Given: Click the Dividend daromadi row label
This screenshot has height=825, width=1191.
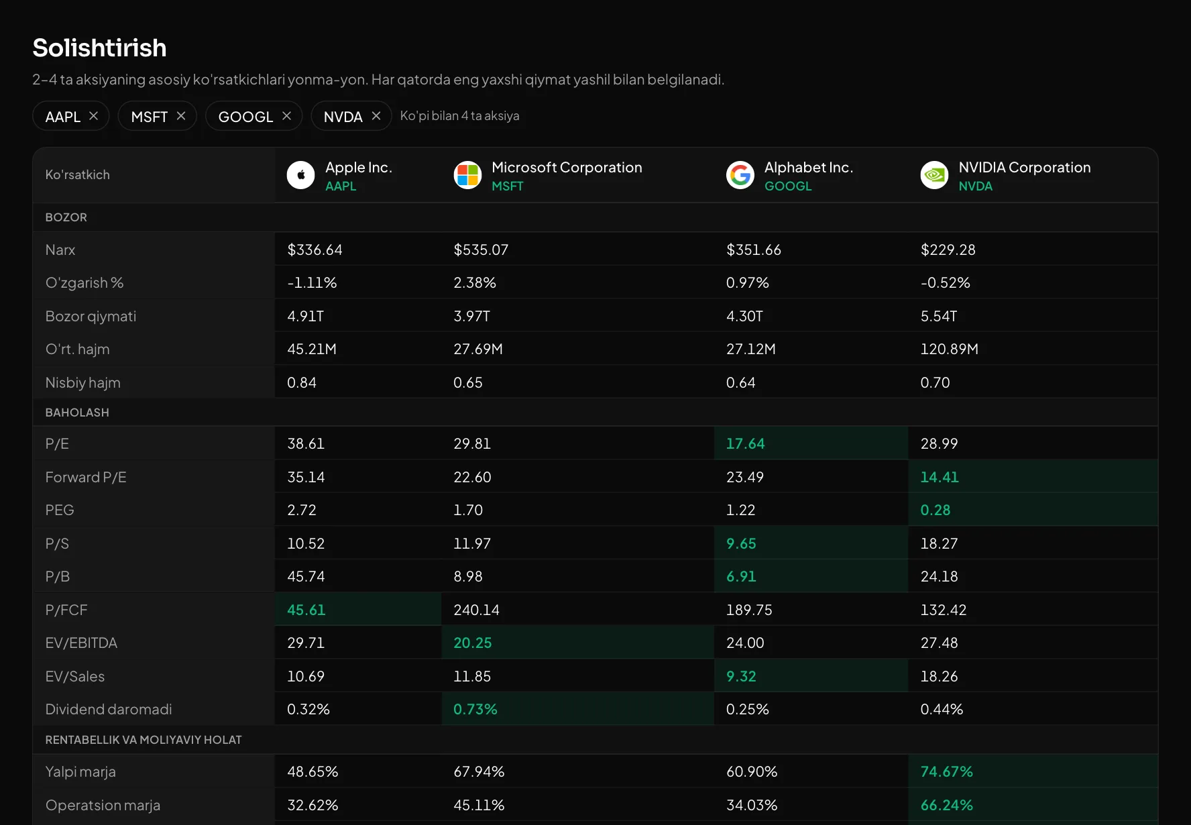Looking at the screenshot, I should pos(109,709).
